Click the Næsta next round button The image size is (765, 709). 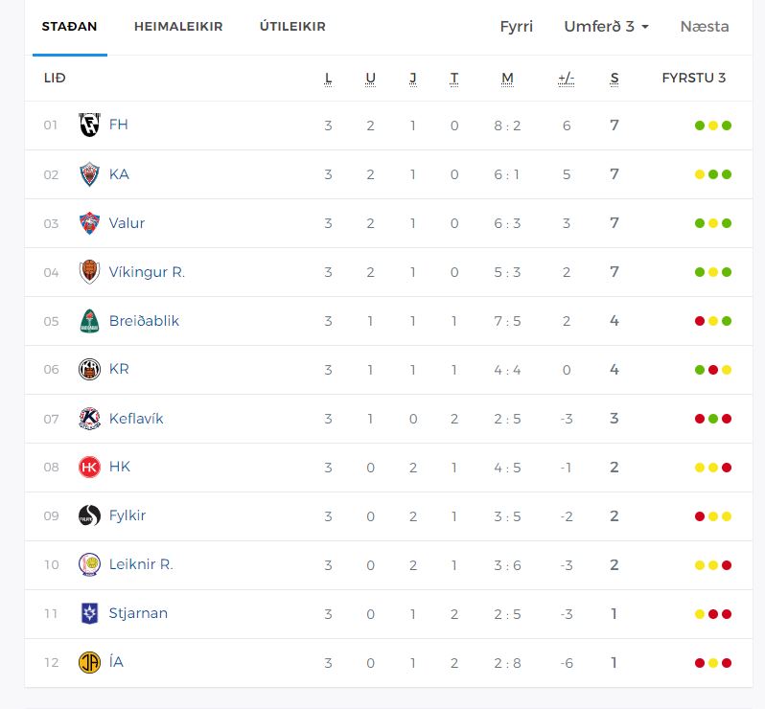pyautogui.click(x=705, y=27)
